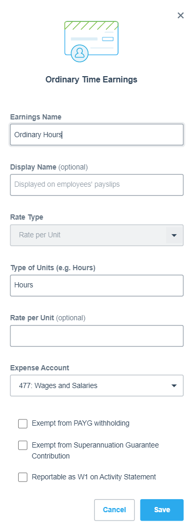Cancel the earnings form
This screenshot has height=531, width=194.
(x=114, y=510)
